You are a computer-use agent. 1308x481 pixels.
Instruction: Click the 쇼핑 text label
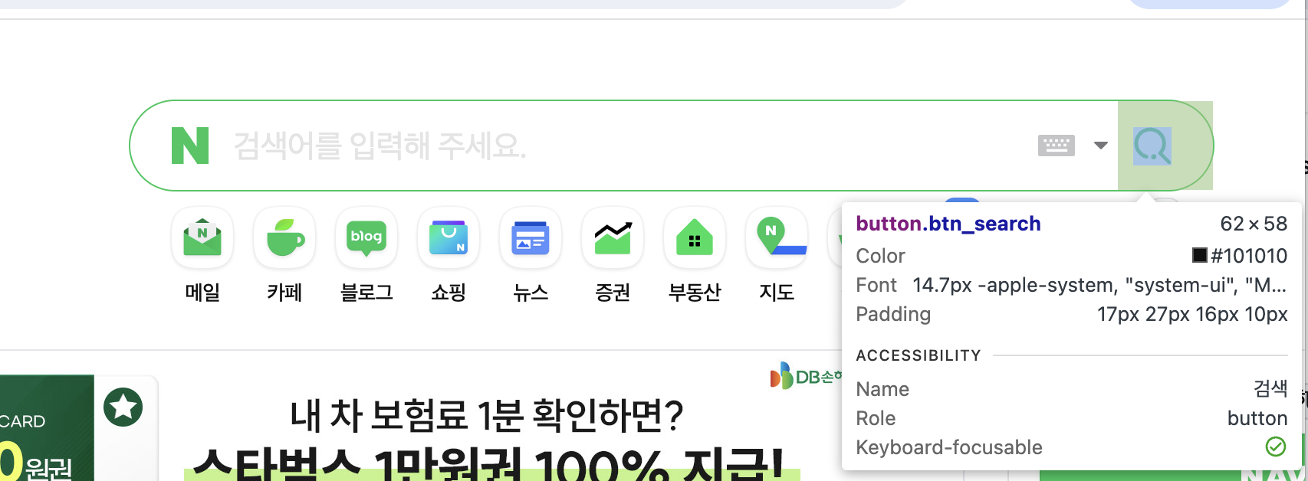(449, 293)
